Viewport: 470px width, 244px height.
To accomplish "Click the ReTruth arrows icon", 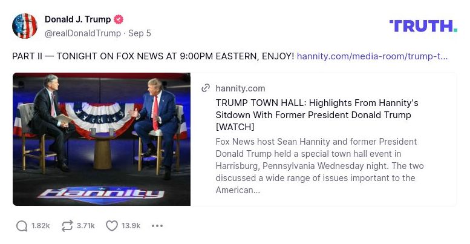I will coord(66,226).
